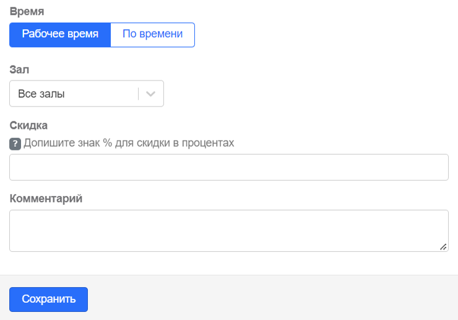Click the question mark help icon
Image resolution: width=458 pixels, height=320 pixels.
click(15, 144)
